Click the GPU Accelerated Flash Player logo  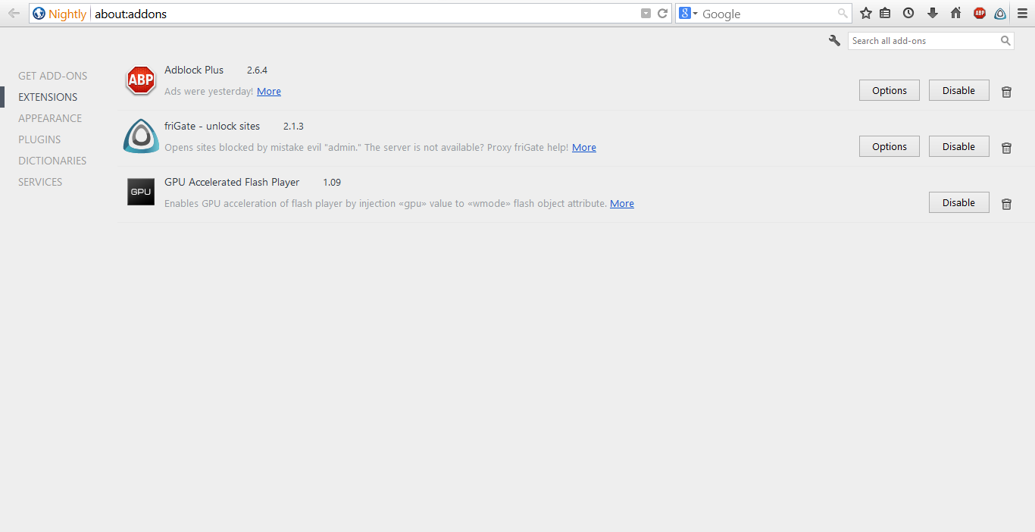(141, 192)
